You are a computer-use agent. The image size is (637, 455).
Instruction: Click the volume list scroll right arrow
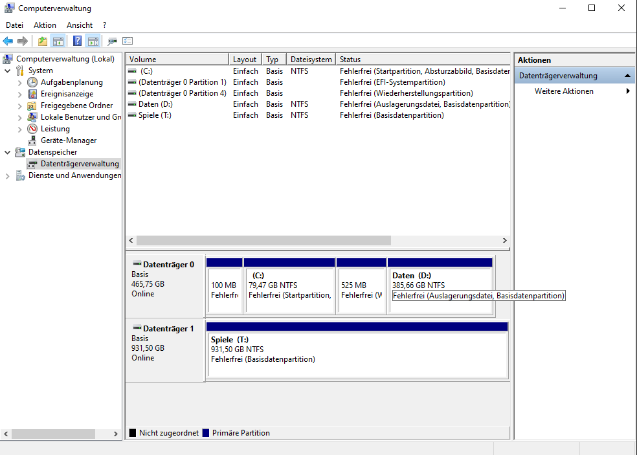(x=504, y=241)
